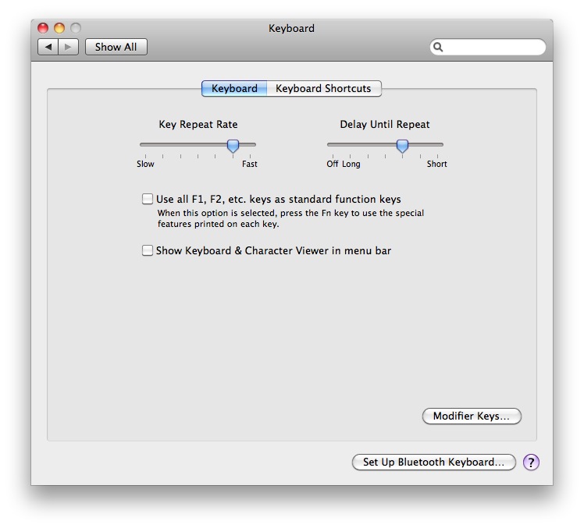Click the Slow label under Key Repeat Rate
The height and width of the screenshot is (528, 584).
click(145, 164)
